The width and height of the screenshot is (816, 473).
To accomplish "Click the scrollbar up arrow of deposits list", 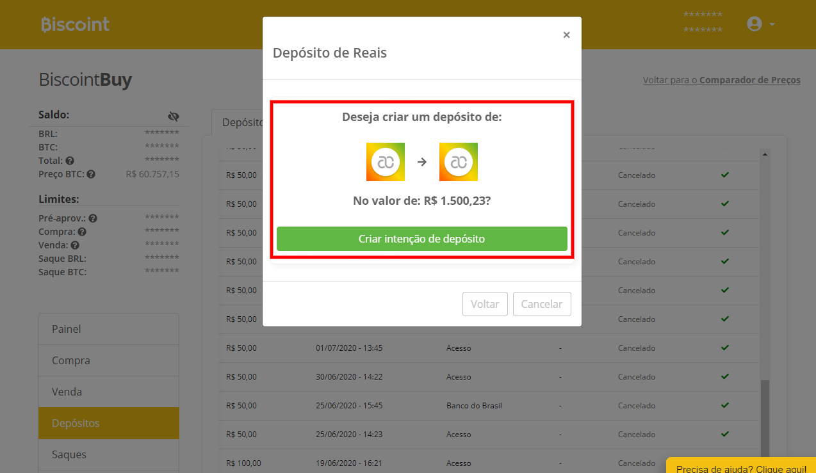I will pos(764,154).
